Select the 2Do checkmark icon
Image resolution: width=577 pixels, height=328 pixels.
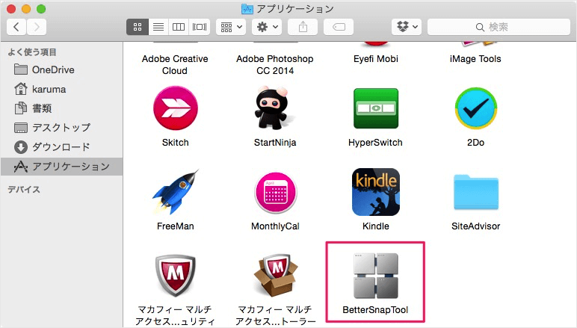[x=476, y=108]
